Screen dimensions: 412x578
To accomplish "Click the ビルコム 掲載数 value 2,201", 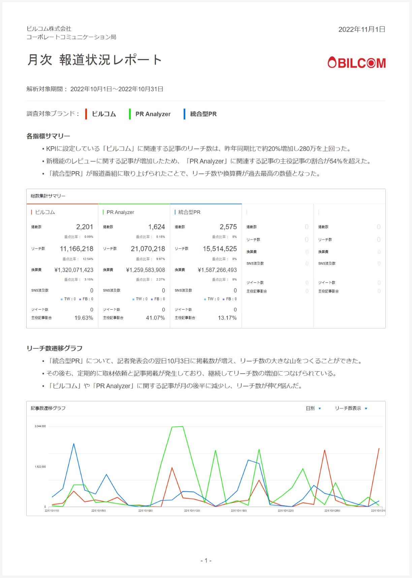I will [x=85, y=227].
